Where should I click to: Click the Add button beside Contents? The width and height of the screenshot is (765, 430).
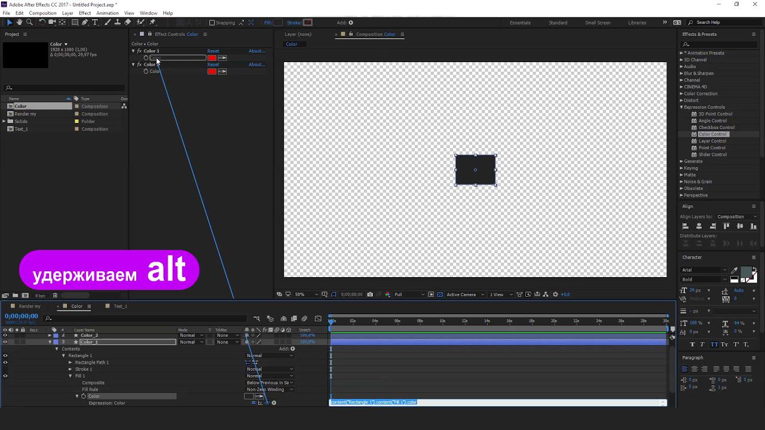(x=292, y=349)
